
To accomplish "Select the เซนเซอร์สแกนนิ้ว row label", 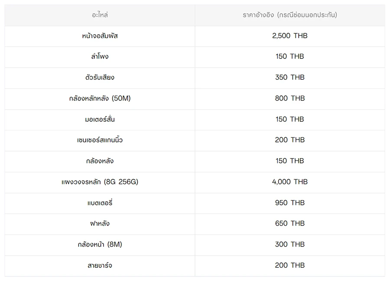I will [x=100, y=140].
